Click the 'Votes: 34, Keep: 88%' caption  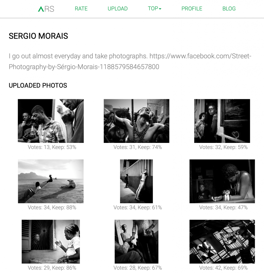[52, 207]
